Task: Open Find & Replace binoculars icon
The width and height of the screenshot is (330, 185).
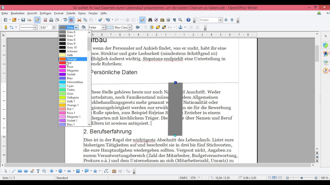Action: [150, 20]
